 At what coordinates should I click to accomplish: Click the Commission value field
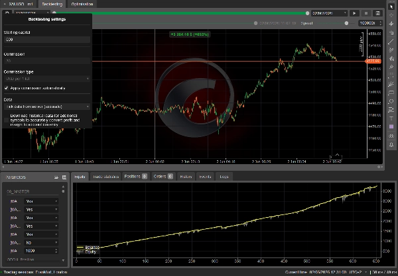(47, 61)
